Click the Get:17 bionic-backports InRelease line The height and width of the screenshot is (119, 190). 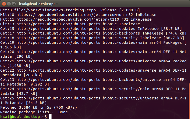(93, 33)
